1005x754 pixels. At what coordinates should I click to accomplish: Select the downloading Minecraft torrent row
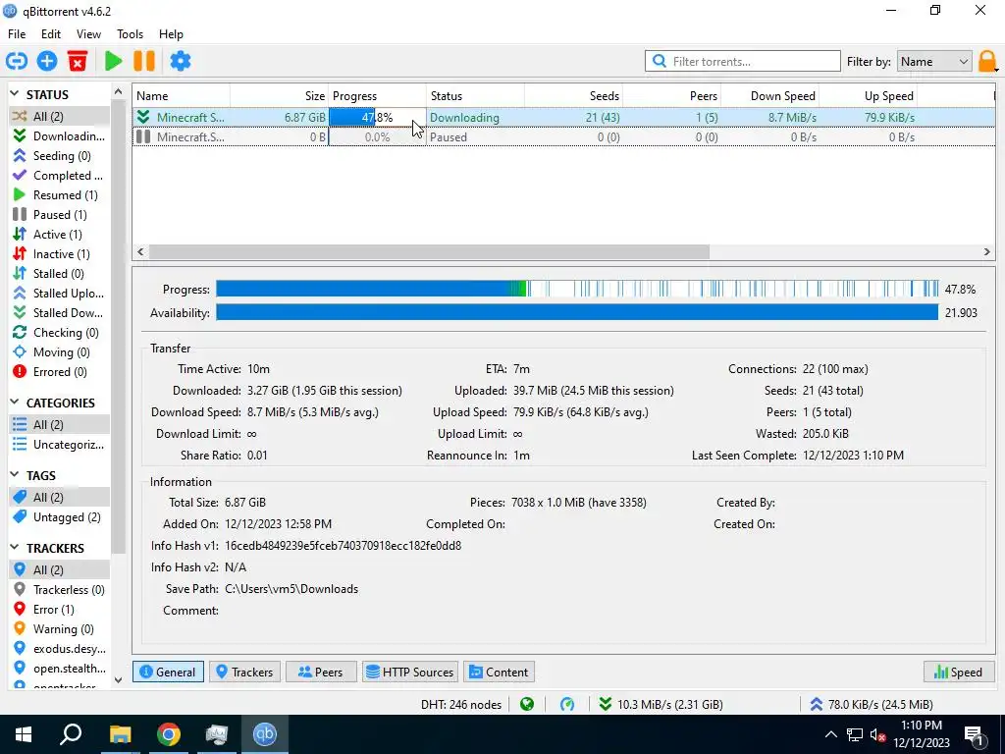(x=563, y=118)
